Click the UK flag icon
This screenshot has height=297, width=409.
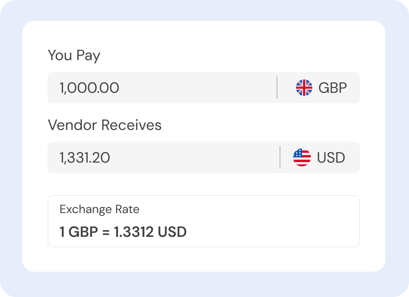[x=304, y=88]
